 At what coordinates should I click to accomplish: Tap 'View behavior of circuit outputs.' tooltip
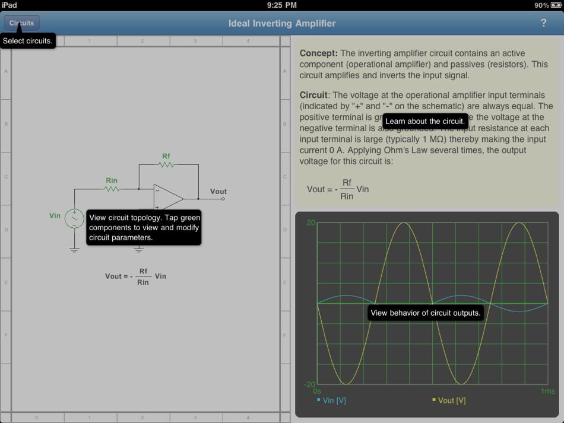point(426,313)
